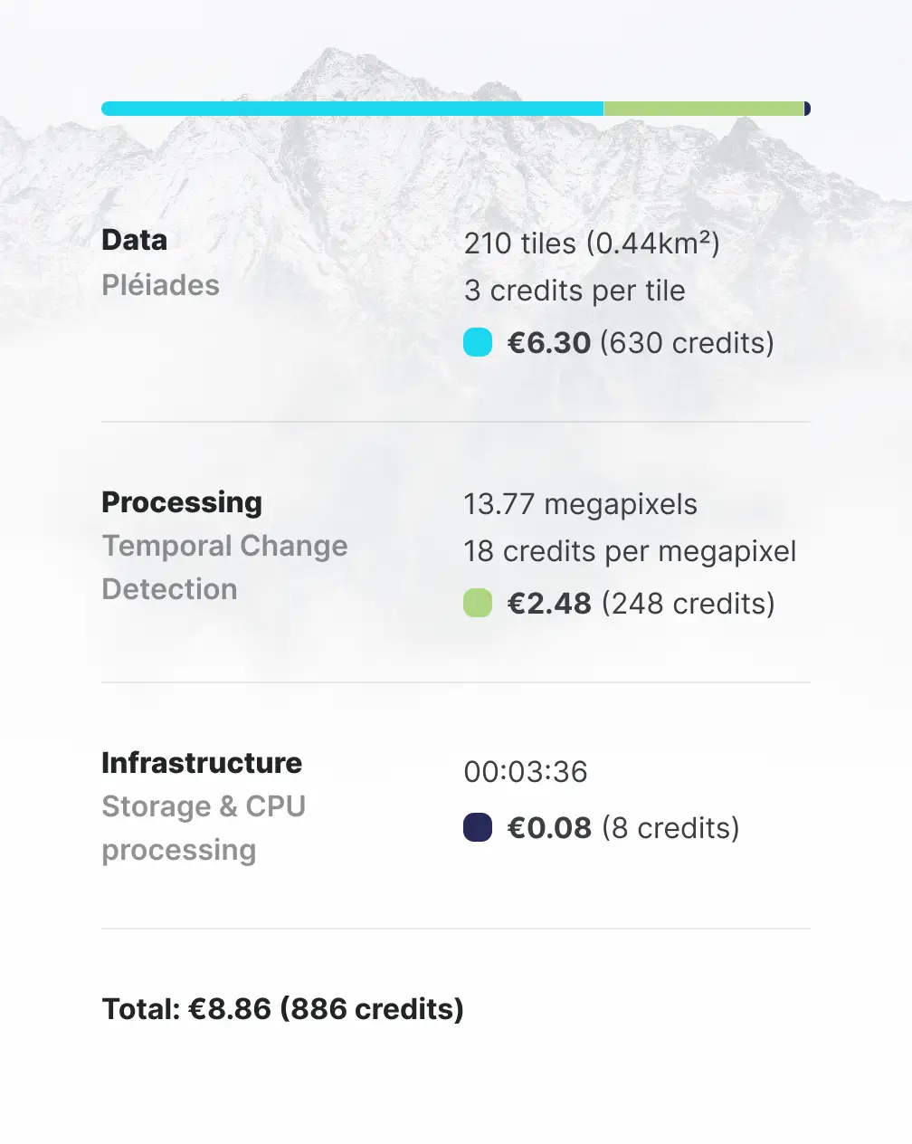912x1144 pixels.
Task: Click the Storage & CPU processing label
Action: pos(204,828)
